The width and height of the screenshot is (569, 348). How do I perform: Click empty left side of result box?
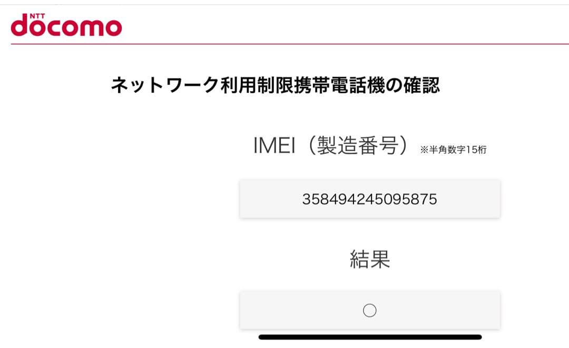284,311
